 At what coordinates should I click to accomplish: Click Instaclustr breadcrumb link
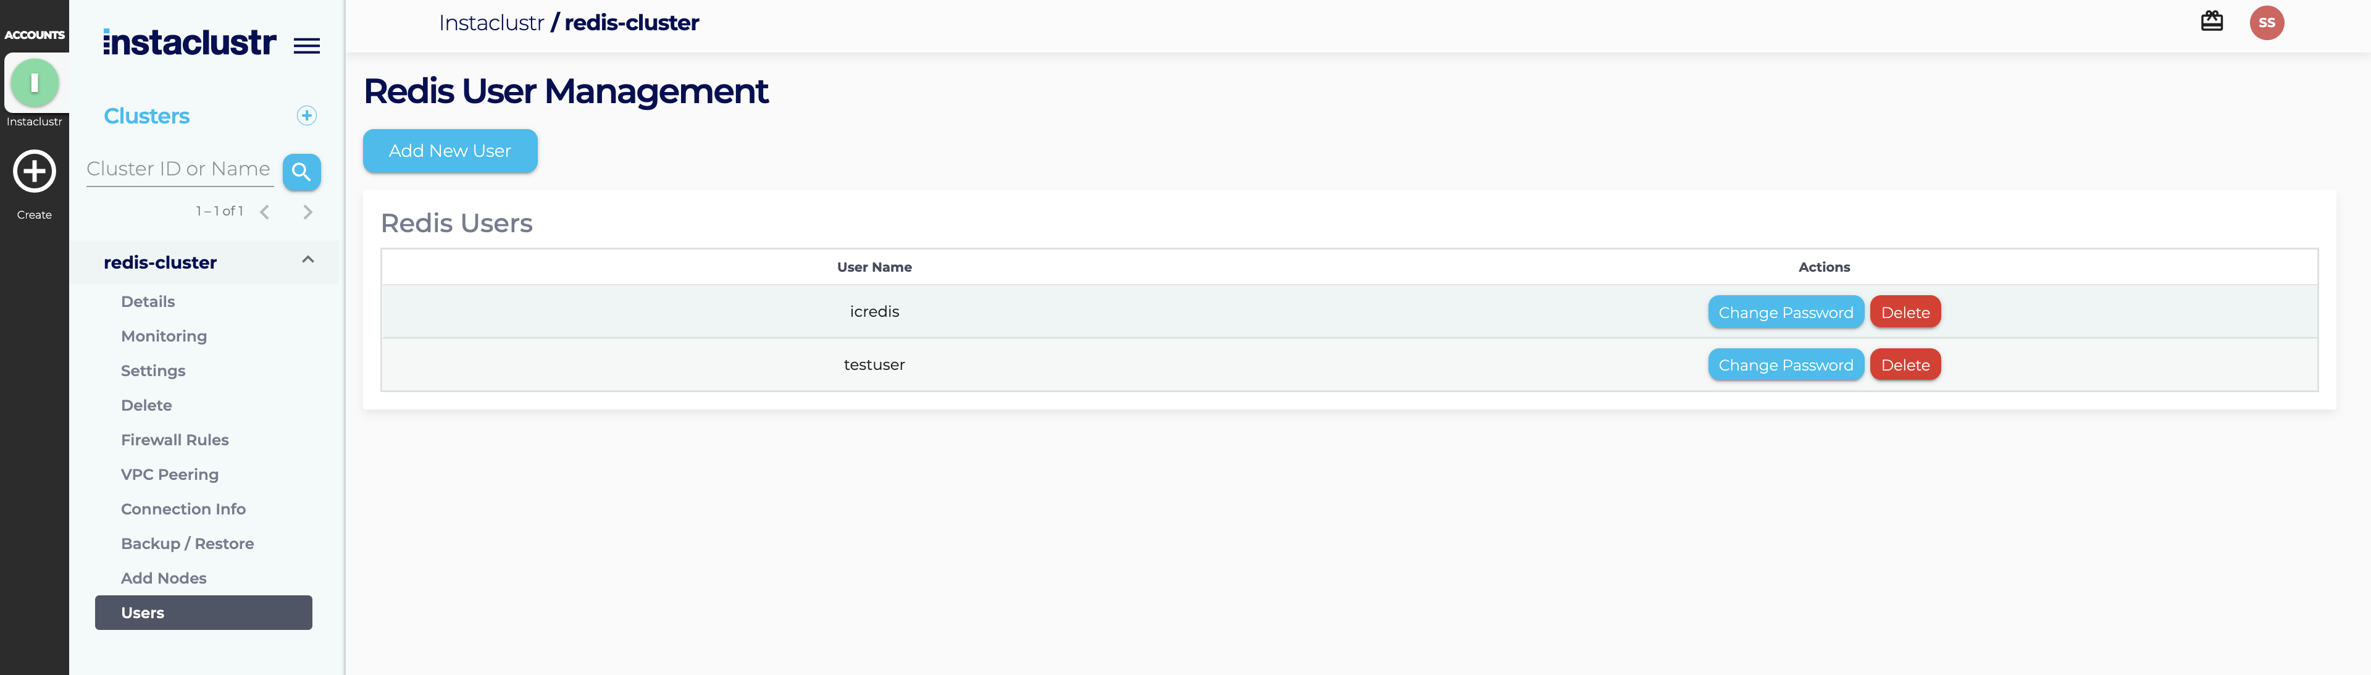click(x=491, y=23)
